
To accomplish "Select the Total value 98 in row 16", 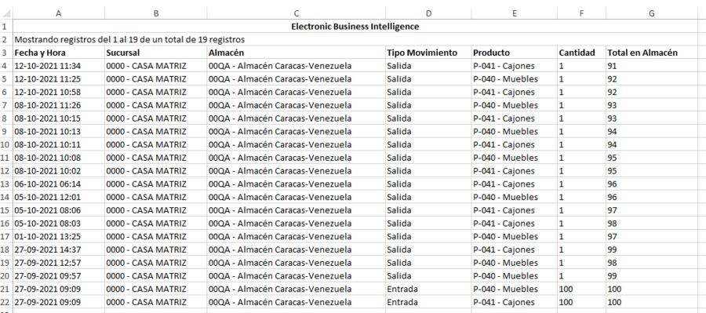I will (x=652, y=224).
